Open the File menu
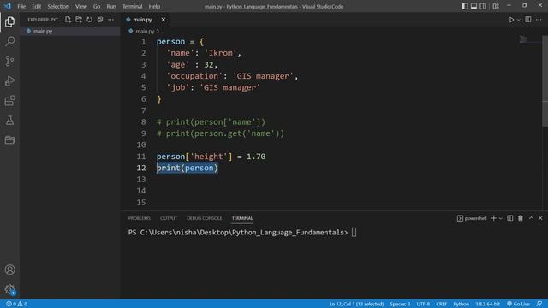548x308 pixels. click(21, 6)
